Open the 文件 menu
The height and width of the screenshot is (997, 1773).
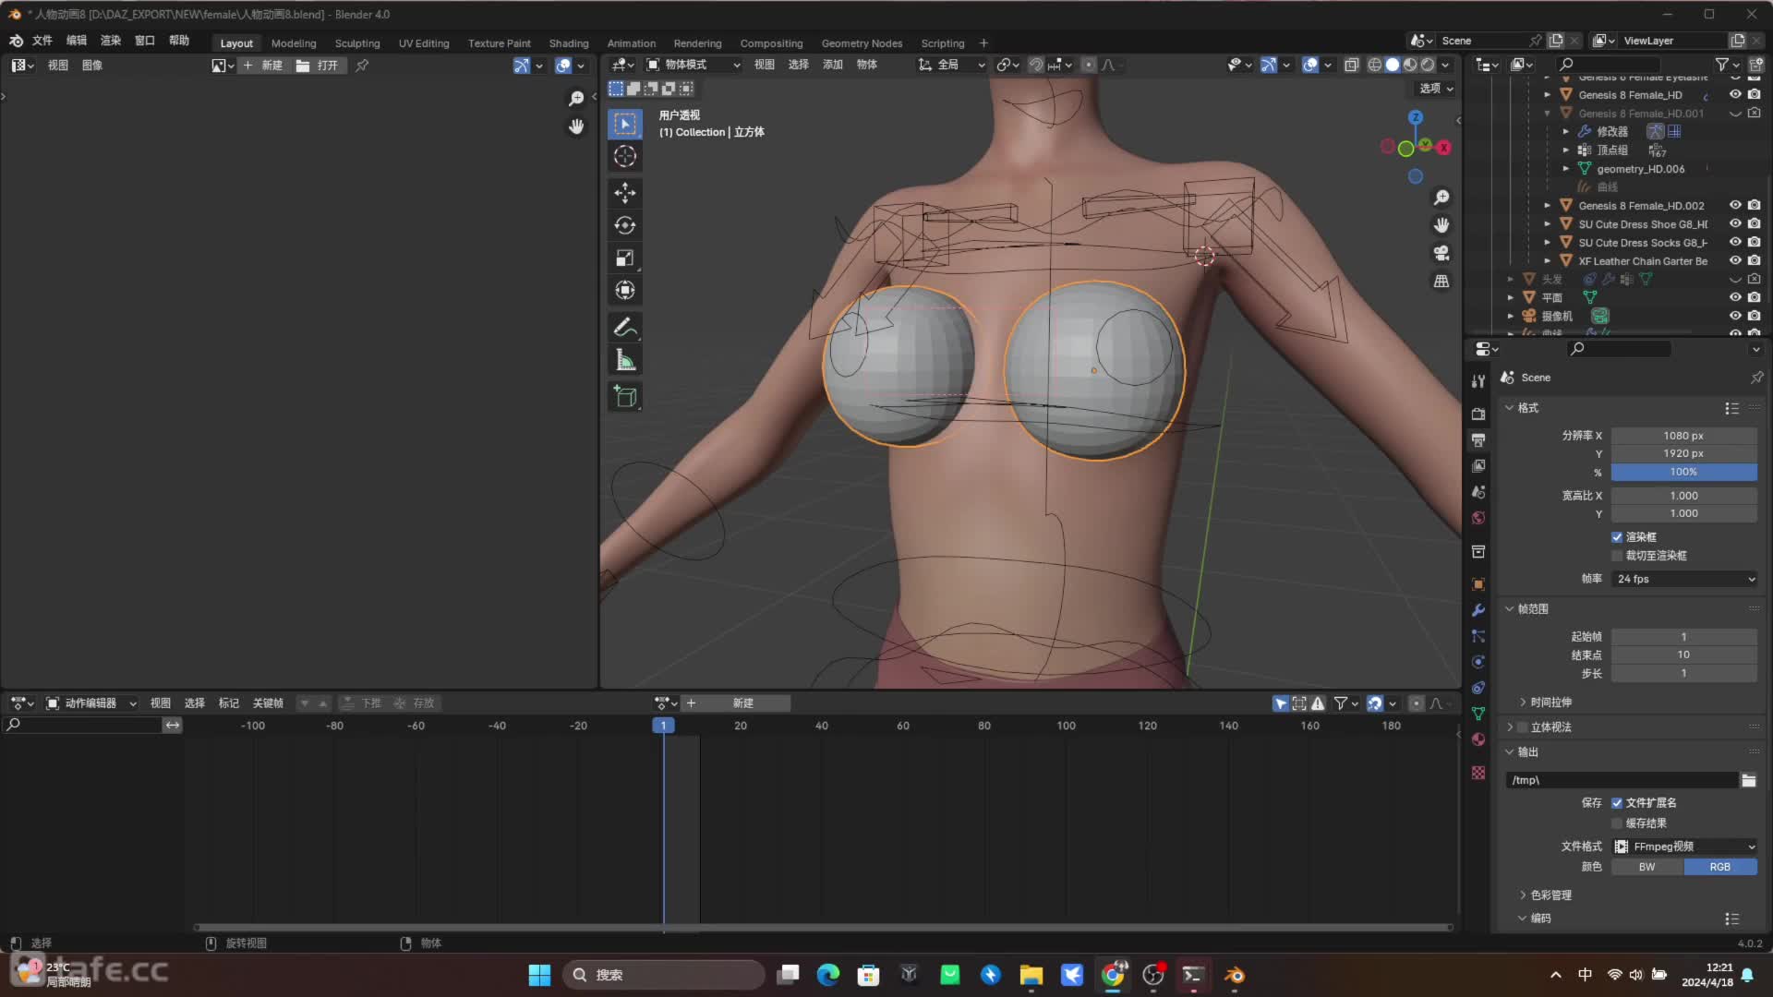pos(42,41)
